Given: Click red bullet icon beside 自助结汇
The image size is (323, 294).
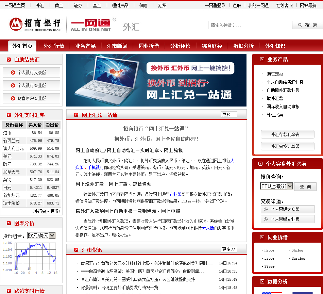Looking at the screenshot, I should (x=9, y=60).
